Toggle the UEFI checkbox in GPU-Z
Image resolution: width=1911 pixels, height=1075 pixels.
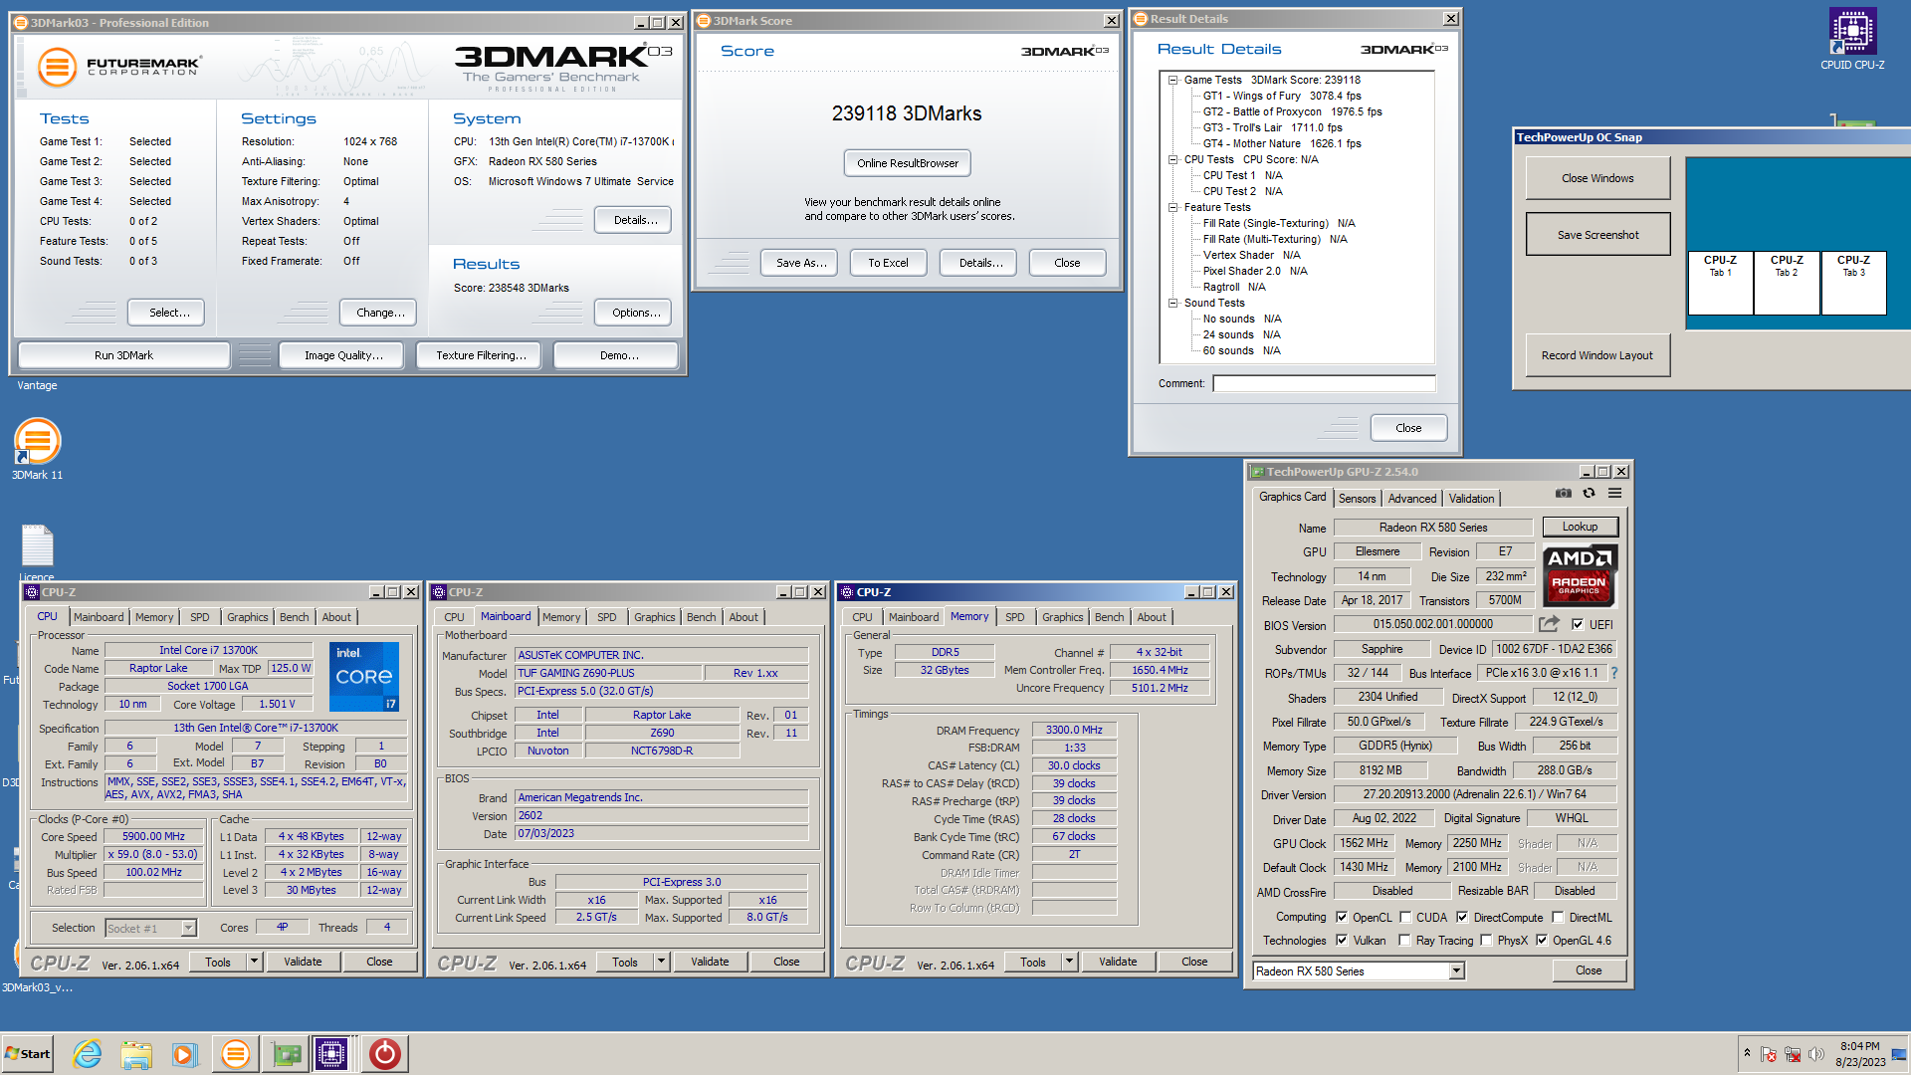[1578, 625]
